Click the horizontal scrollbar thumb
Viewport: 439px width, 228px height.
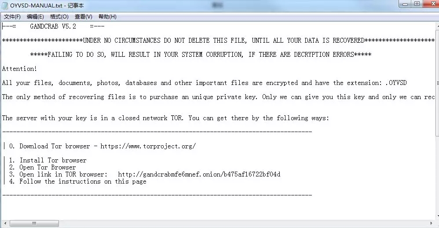coord(34,223)
